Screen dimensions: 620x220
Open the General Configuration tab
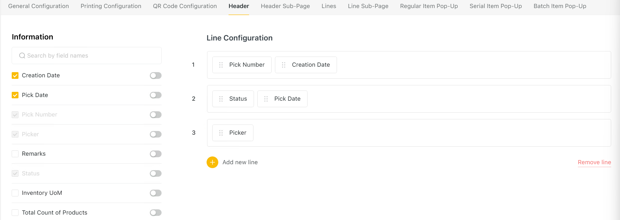(39, 6)
